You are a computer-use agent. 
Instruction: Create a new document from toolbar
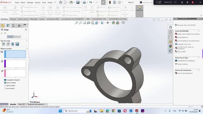point(65,2)
